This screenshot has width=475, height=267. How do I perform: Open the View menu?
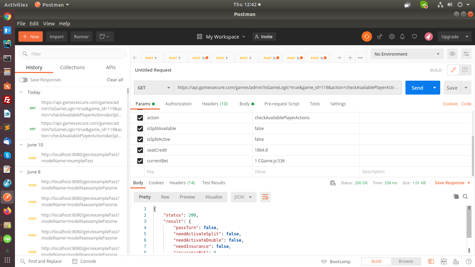point(49,24)
